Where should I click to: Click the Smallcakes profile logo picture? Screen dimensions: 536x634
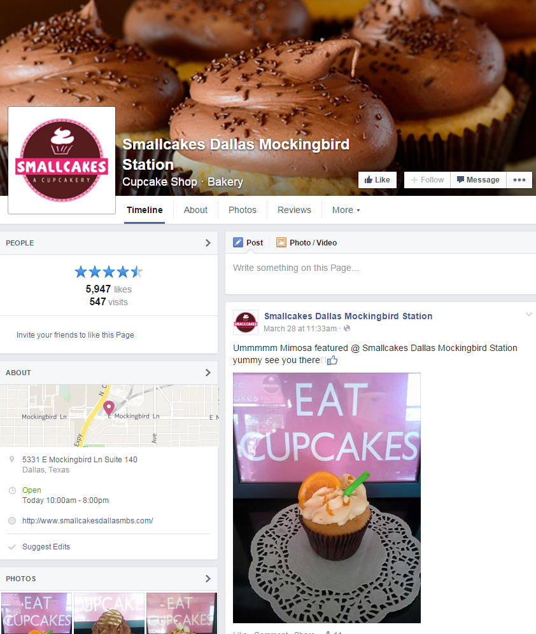pos(62,160)
